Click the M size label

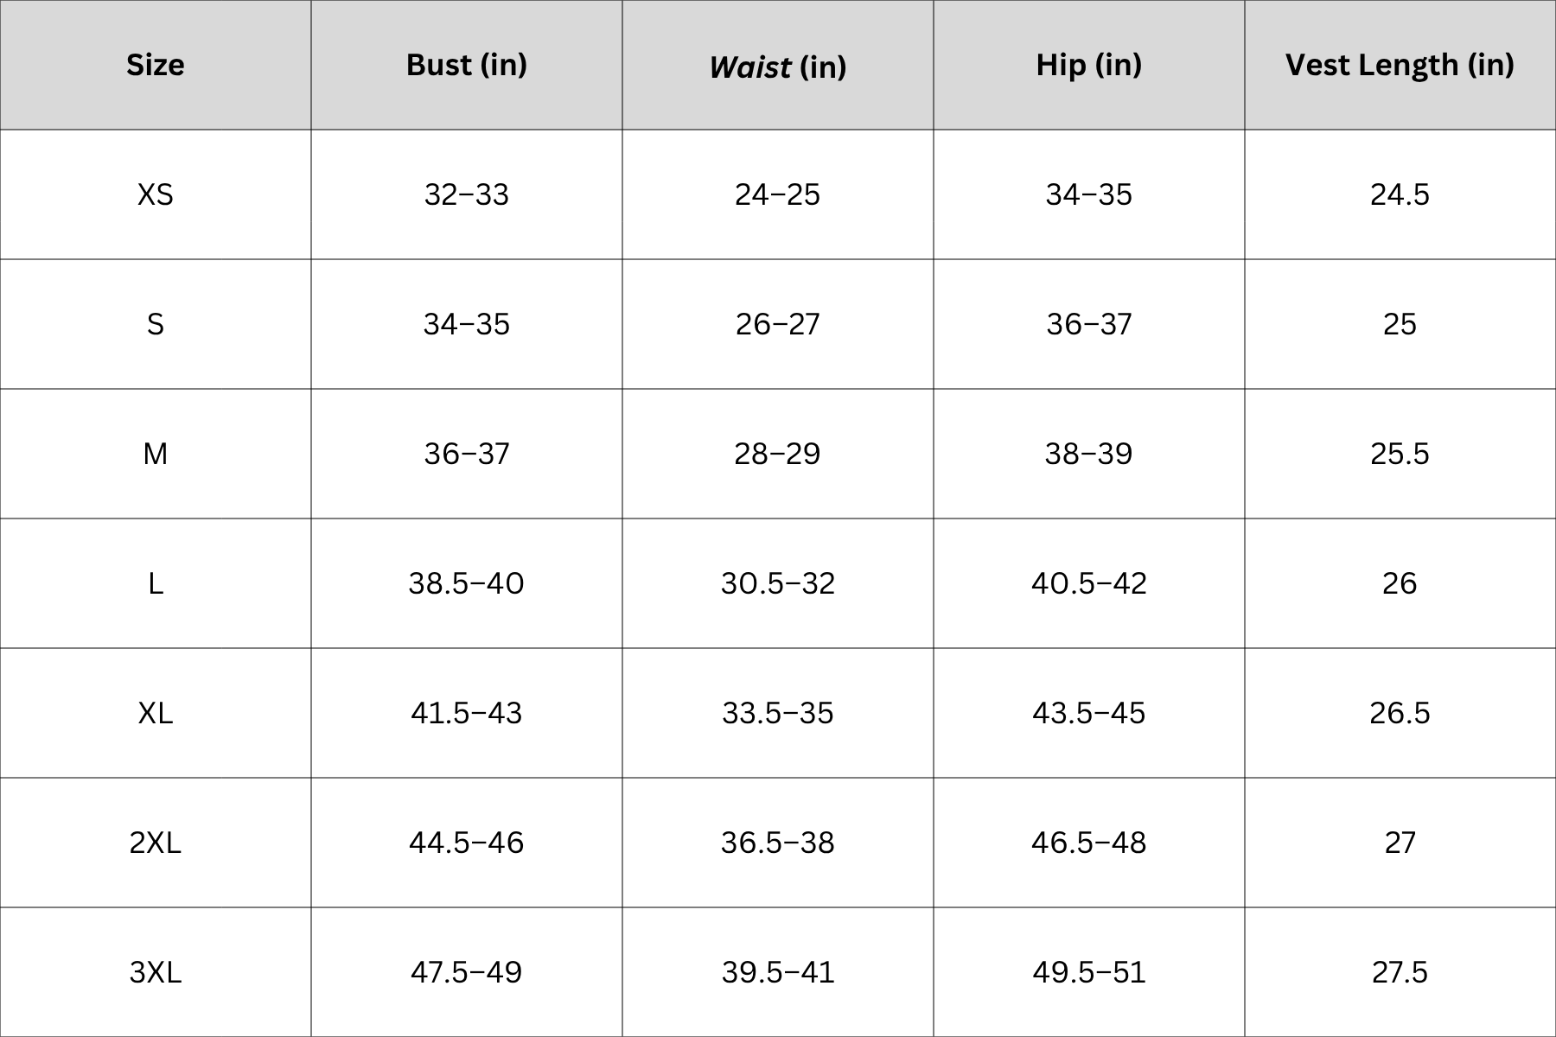coord(156,454)
